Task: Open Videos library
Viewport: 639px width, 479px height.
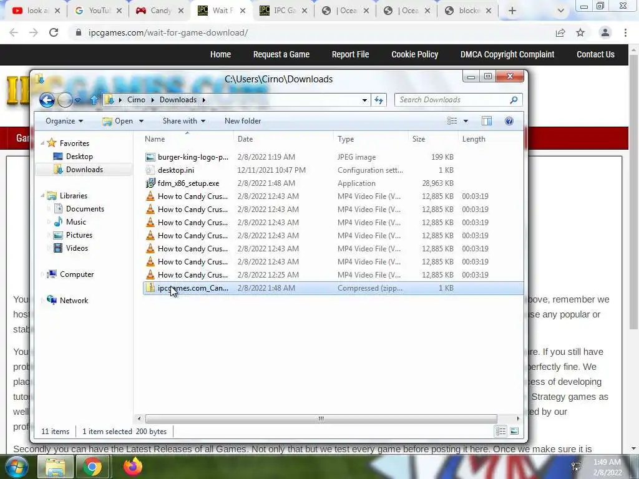Action: click(77, 248)
